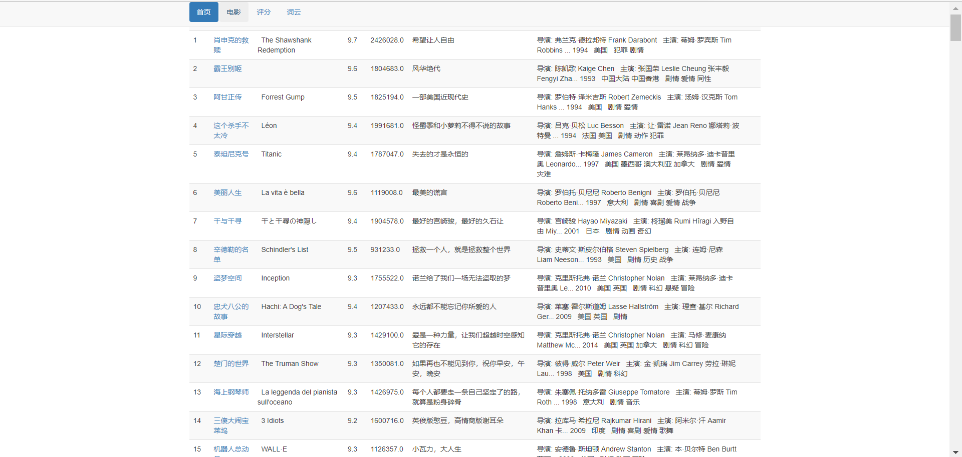Open the 千与千寻 movie link

click(x=227, y=221)
